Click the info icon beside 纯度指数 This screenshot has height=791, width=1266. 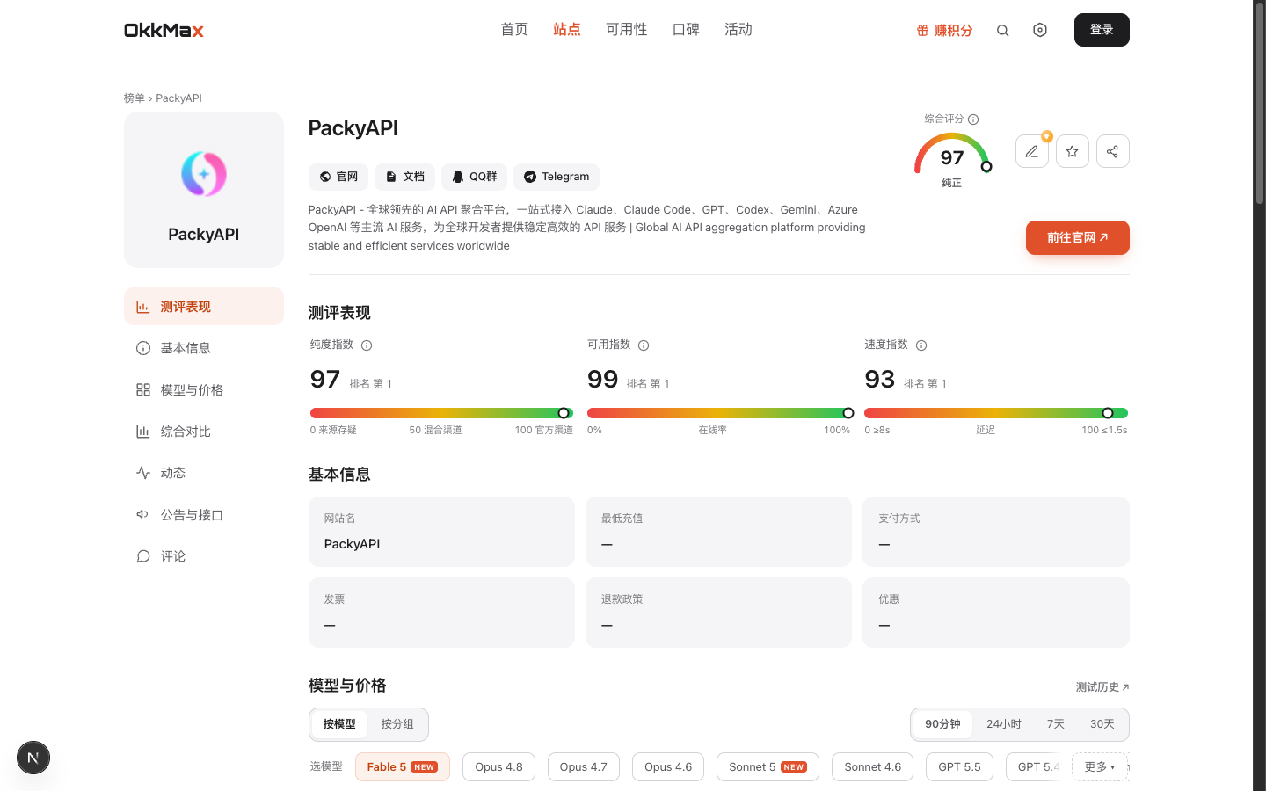pos(367,345)
